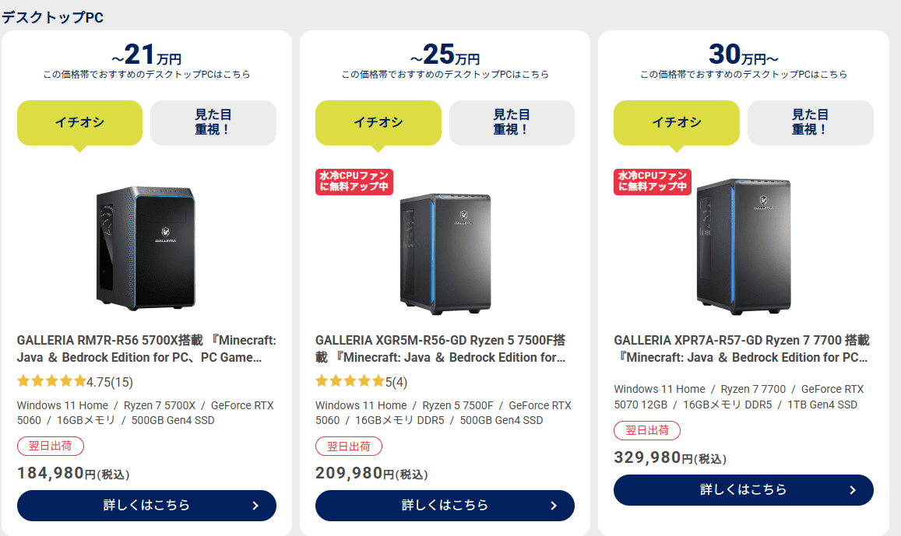This screenshot has height=536, width=901.
Task: Select 見た目重視 tab in the ~25万円 card
Action: 512,122
